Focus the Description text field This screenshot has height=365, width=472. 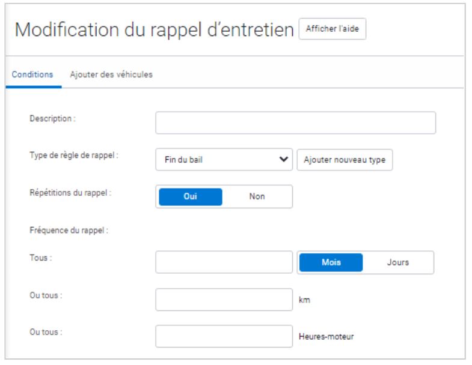pyautogui.click(x=295, y=122)
